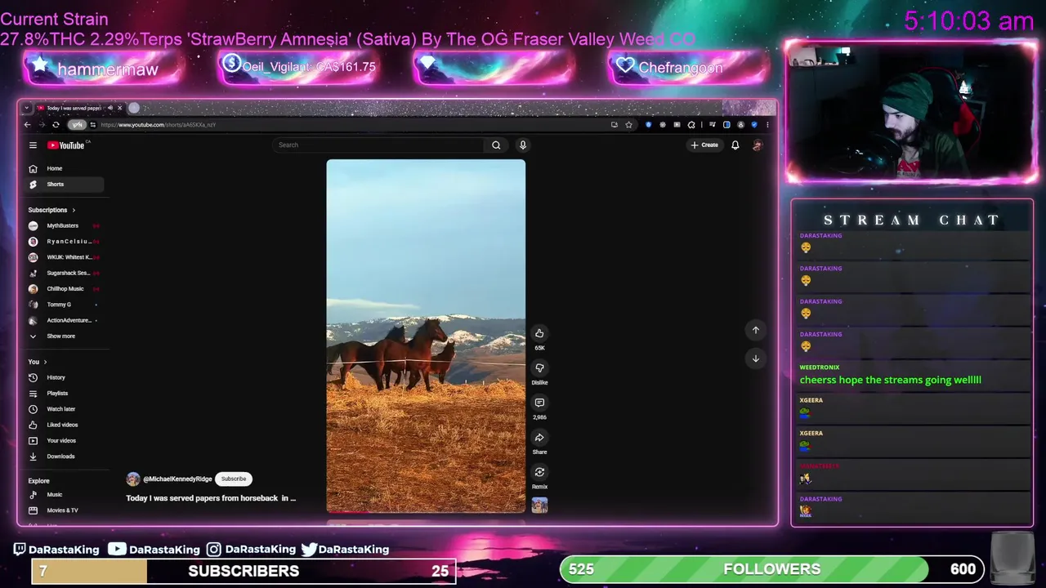Click the 'Today I was served papers' title
Image resolution: width=1046 pixels, height=588 pixels.
[x=211, y=498]
